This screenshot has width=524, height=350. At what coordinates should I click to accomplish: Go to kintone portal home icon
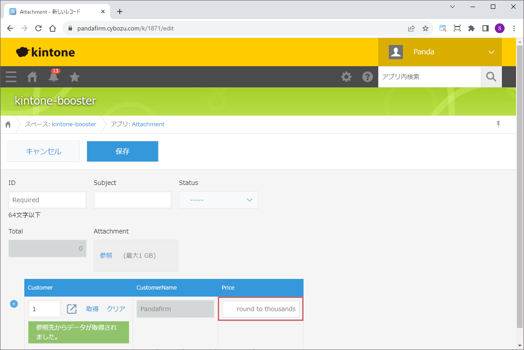pos(32,77)
